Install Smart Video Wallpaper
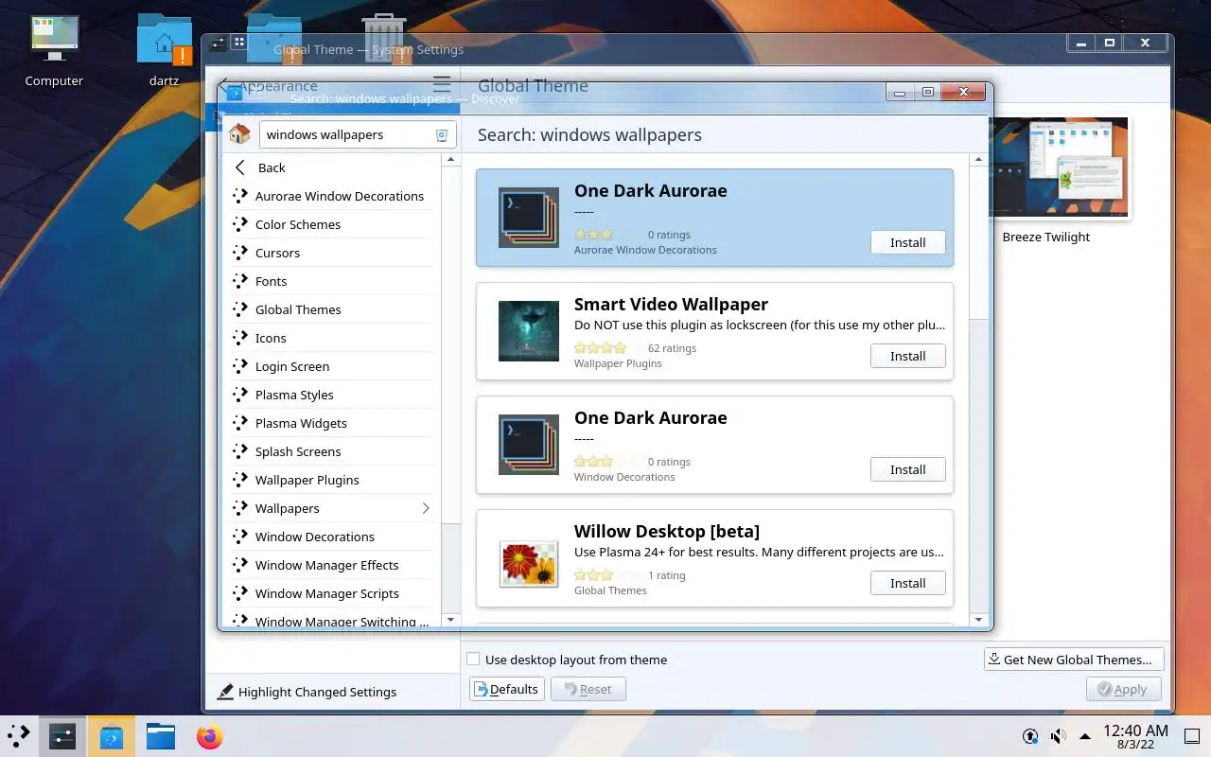Screen dimensions: 1211x757 coord(907,356)
